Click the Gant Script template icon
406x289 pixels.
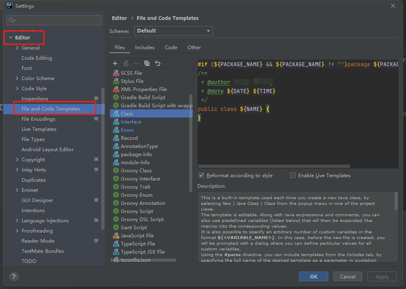point(116,228)
